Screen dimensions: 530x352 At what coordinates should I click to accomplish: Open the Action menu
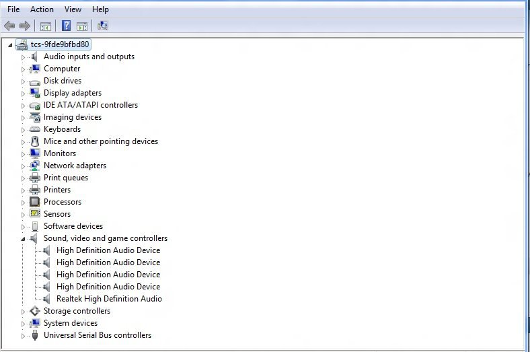[42, 9]
